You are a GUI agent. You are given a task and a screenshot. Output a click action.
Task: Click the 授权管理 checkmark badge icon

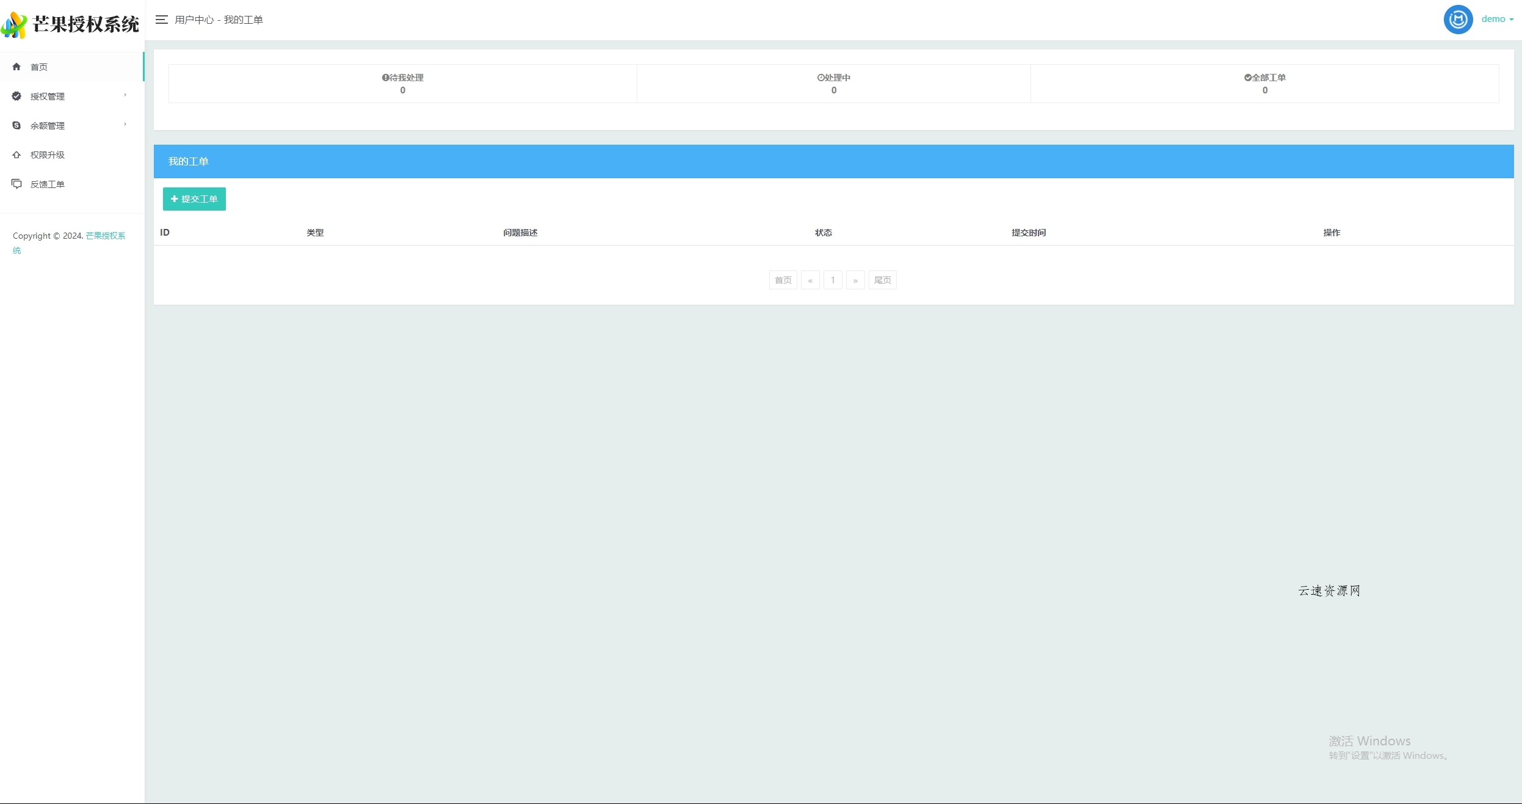(16, 96)
